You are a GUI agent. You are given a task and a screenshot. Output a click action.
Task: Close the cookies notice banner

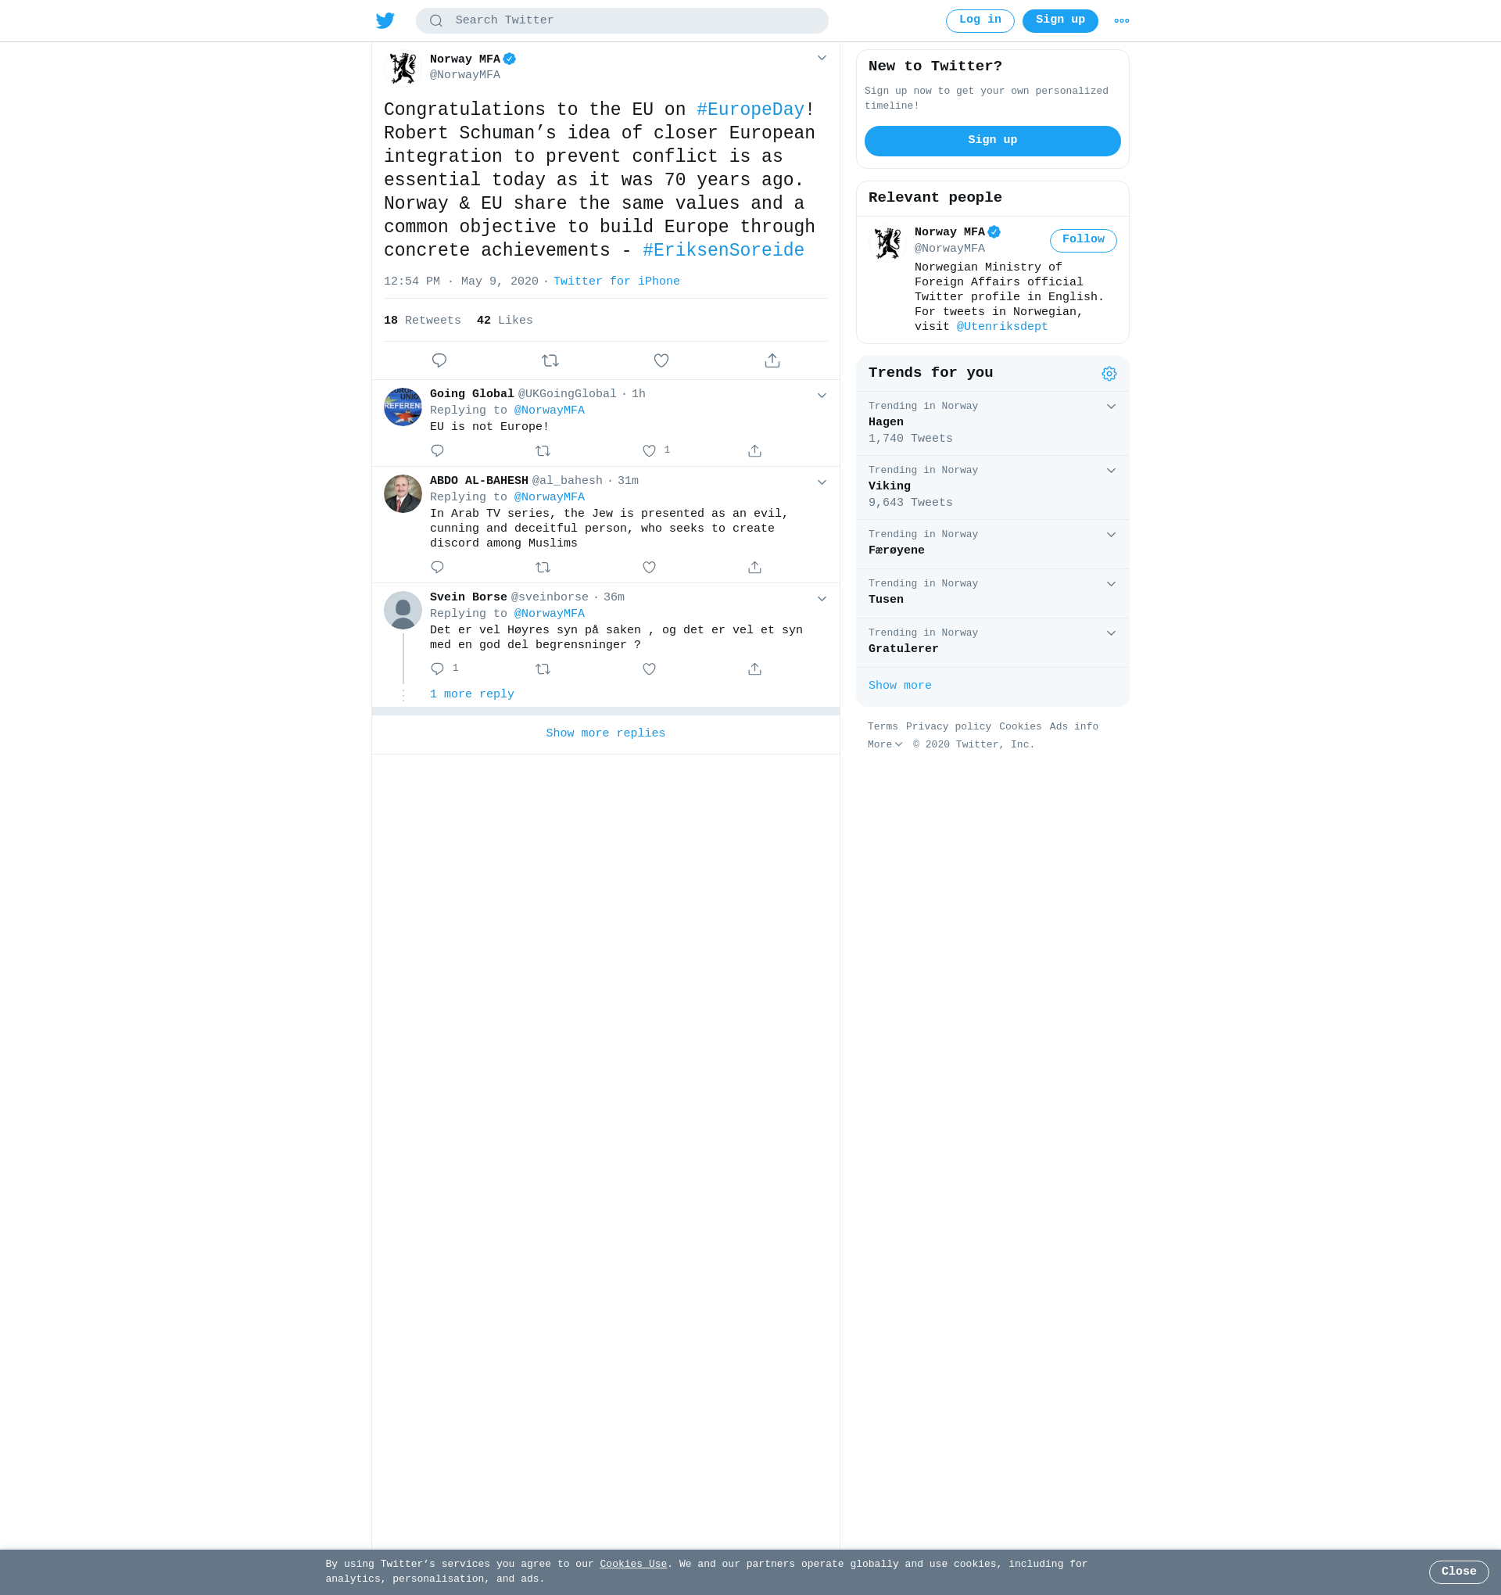click(x=1459, y=1572)
